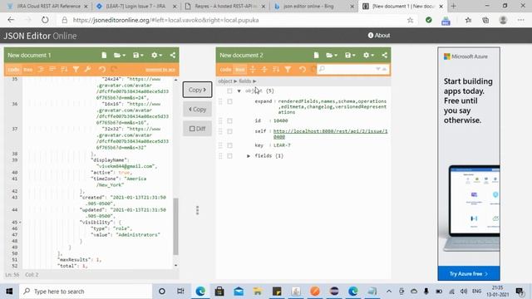Image resolution: width=532 pixels, height=299 pixels.
Task: Grab drag handle beside expand row
Action: click(220, 101)
